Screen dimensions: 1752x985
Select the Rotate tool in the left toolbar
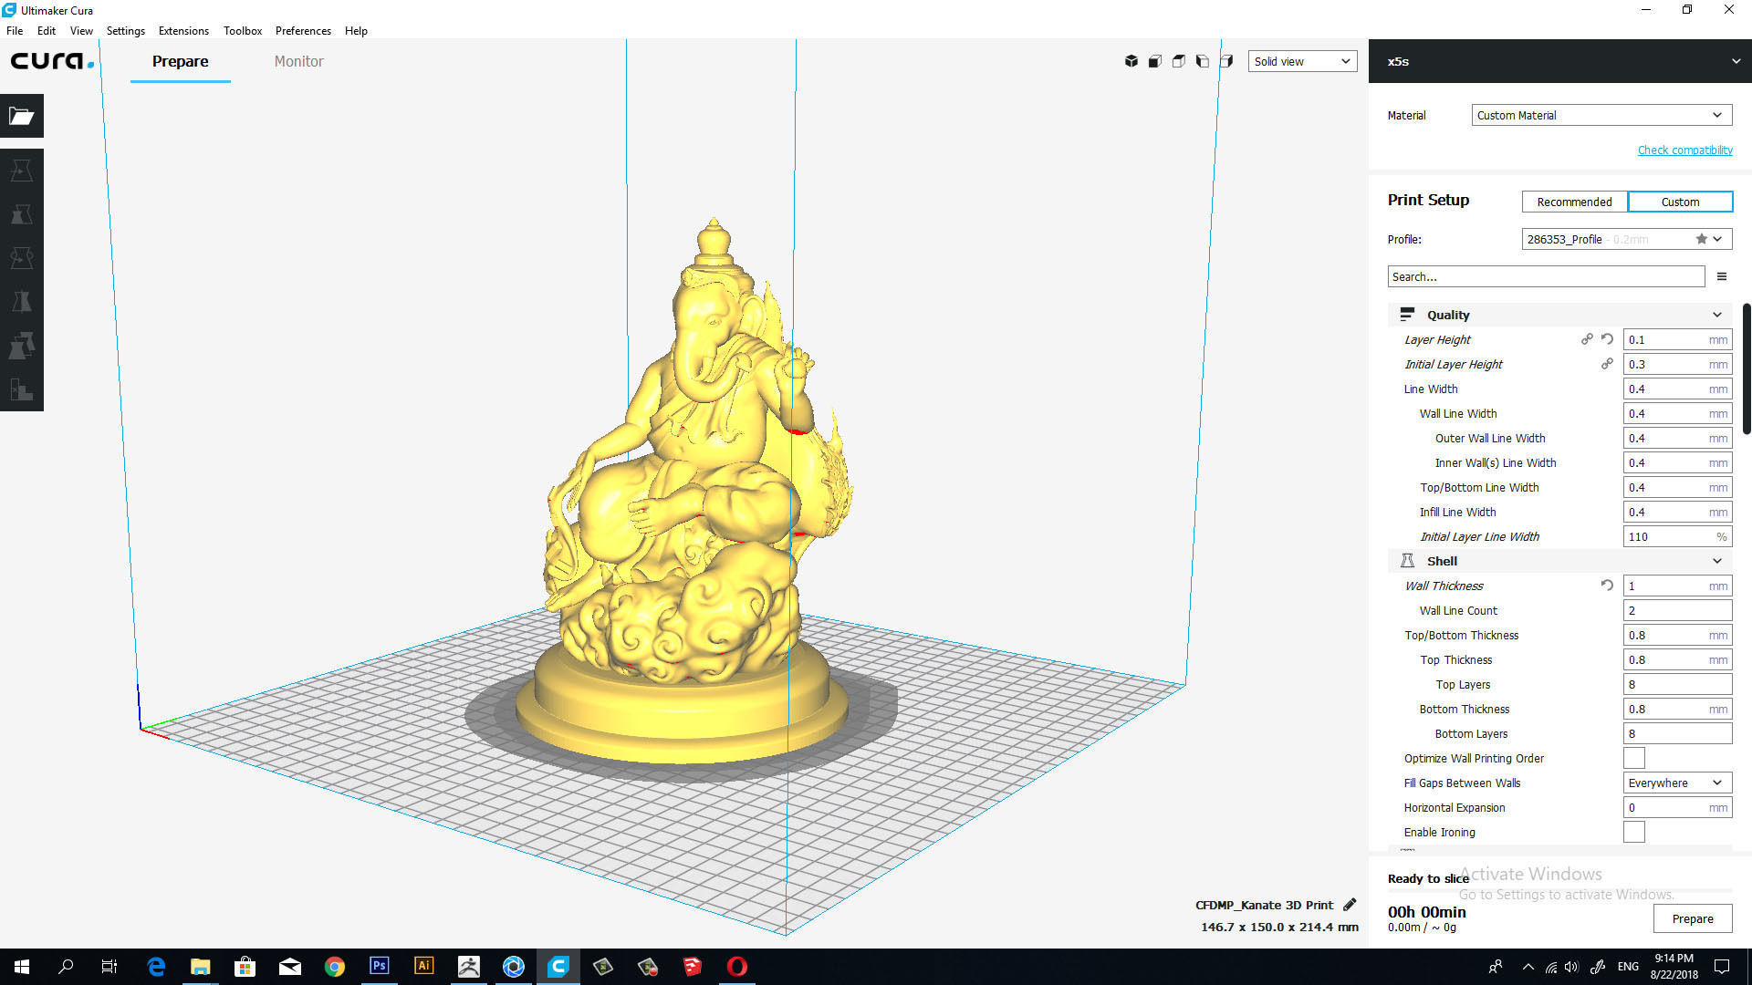22,258
